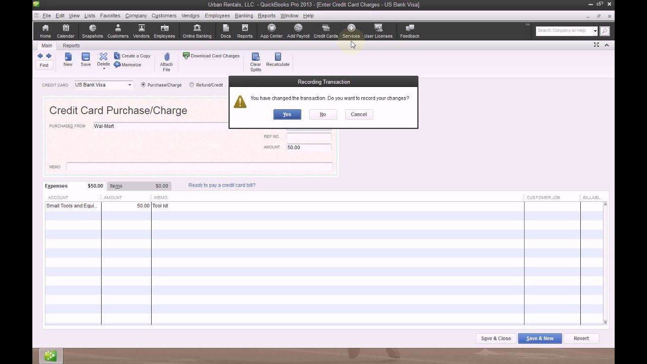Image resolution: width=647 pixels, height=364 pixels.
Task: Click the 'Small Tools and Equi..' account cell
Action: pyautogui.click(x=73, y=206)
